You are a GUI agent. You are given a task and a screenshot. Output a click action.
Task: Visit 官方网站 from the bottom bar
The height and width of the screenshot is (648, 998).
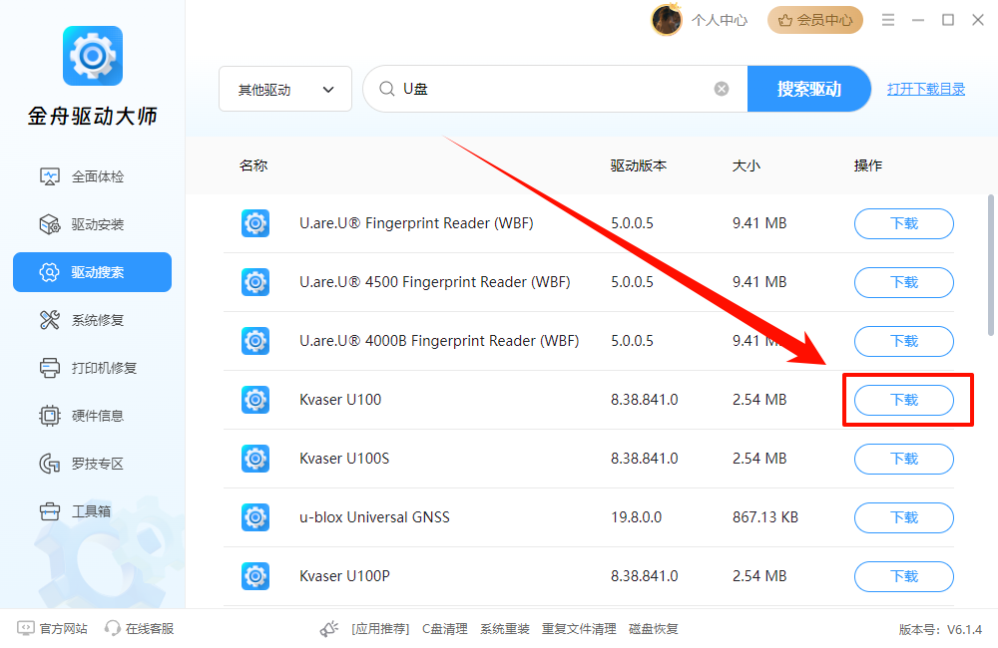[x=53, y=629]
